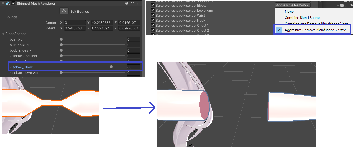
Task: Collapse the BlendShapes foldout
Action: click(3, 34)
